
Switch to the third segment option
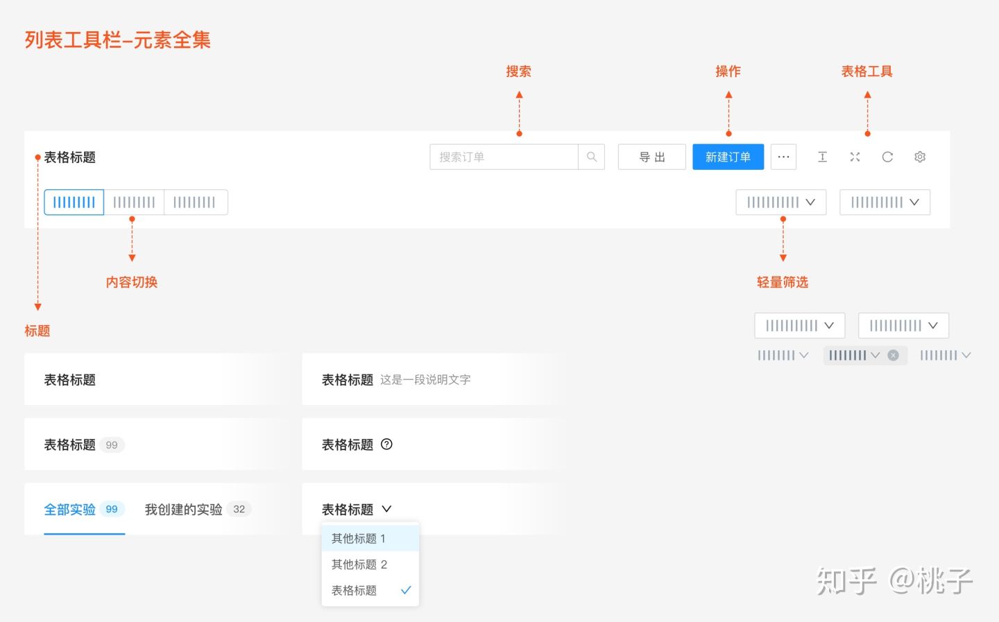point(195,202)
